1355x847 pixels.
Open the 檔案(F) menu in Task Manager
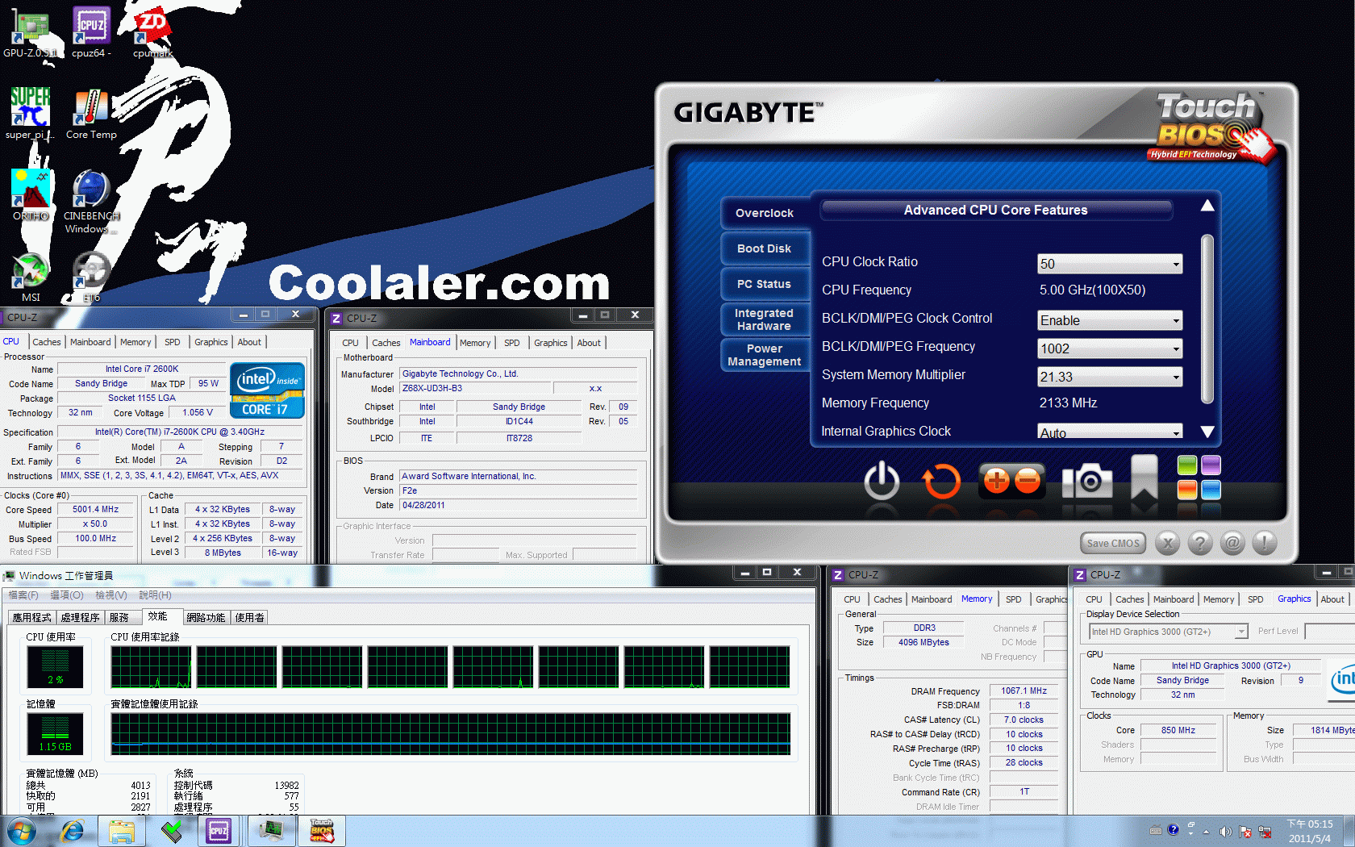(23, 595)
